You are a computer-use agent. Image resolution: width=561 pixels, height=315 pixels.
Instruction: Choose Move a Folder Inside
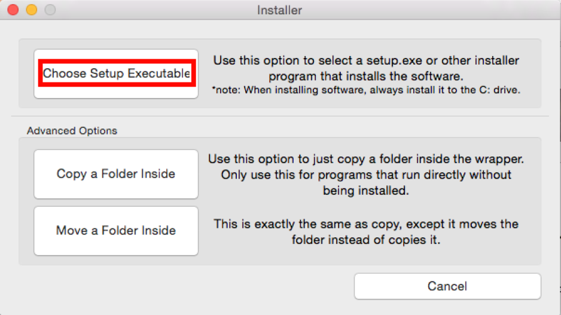116,231
